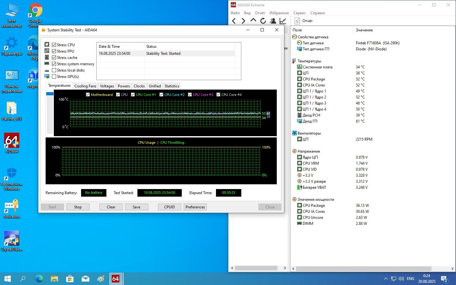The width and height of the screenshot is (456, 285).
Task: Enable Stress local disks checkbox
Action: 54,70
